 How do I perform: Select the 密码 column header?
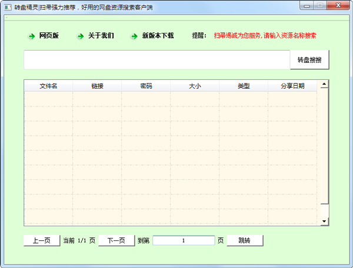point(146,86)
